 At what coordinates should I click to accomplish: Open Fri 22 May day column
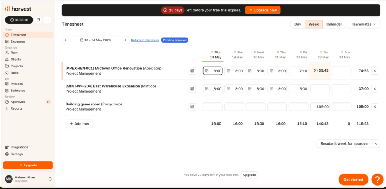302,55
